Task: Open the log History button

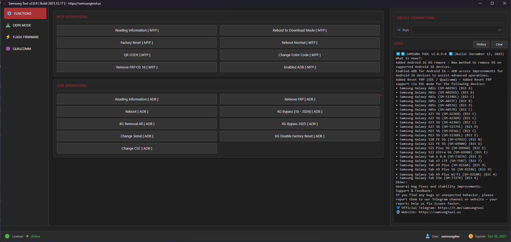Action: [x=481, y=44]
